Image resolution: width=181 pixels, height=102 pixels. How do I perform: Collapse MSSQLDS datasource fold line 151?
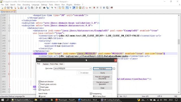point(9,54)
